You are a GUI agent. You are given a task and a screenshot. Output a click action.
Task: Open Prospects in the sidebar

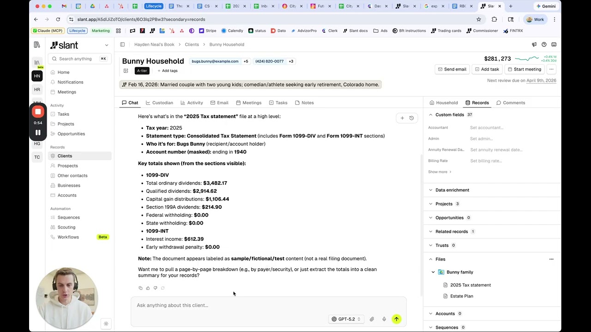coord(68,166)
